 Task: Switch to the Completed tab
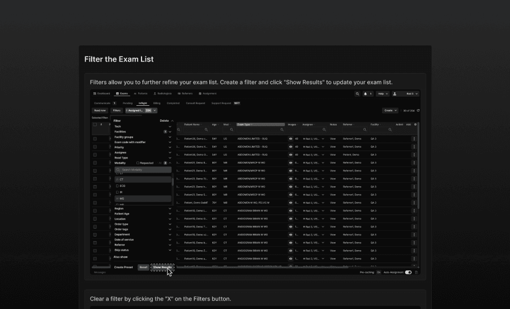tap(173, 103)
